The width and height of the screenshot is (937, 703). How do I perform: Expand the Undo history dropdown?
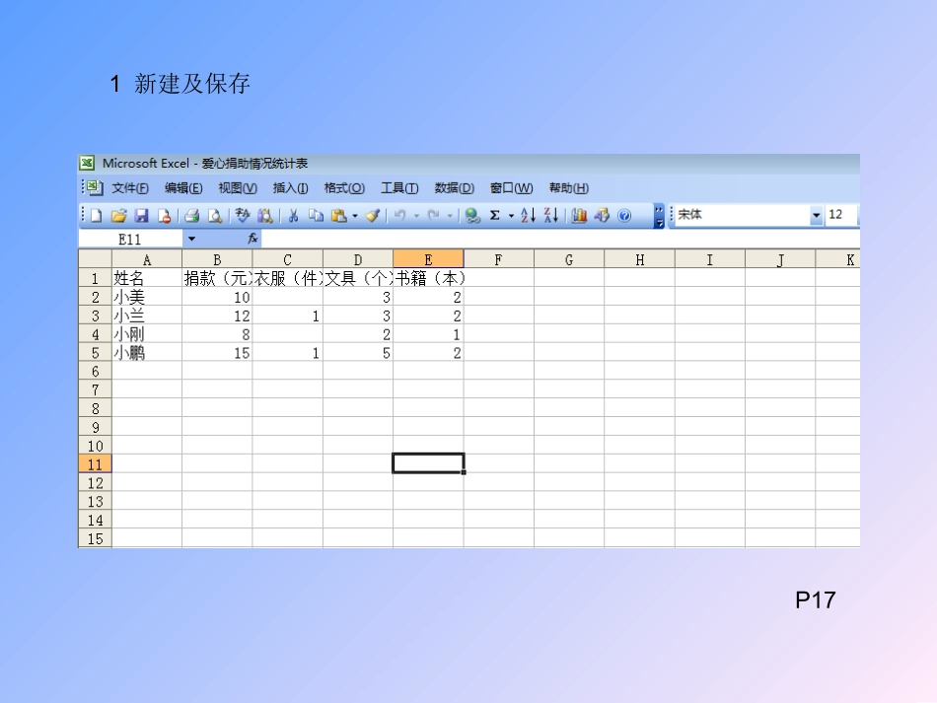tap(416, 216)
